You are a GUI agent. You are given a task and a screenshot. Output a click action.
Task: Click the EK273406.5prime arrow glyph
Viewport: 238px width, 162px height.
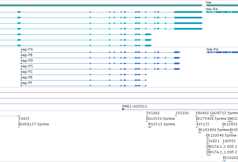pyautogui.click(x=197, y=121)
